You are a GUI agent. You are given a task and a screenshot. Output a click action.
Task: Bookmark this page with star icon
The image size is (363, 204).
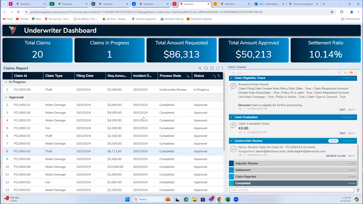coord(332,12)
